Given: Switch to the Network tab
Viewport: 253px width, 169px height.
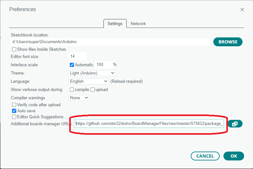Looking at the screenshot, I should [x=138, y=24].
